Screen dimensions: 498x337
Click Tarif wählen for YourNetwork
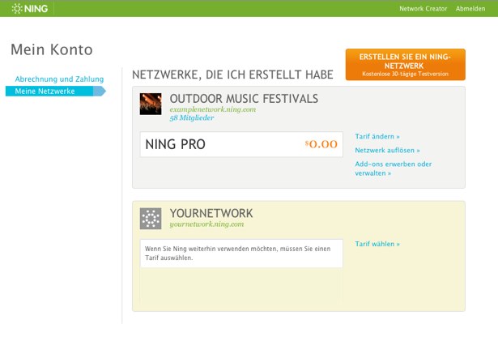(x=377, y=244)
